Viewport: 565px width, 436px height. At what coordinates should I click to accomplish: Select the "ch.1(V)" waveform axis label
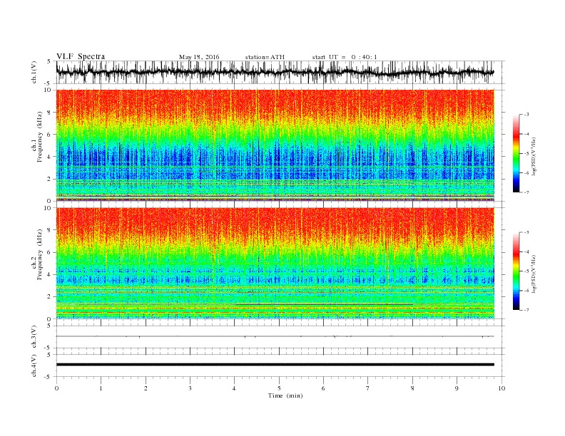pos(34,72)
